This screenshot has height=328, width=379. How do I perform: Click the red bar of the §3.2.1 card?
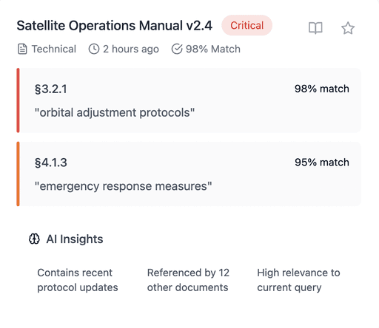(x=18, y=100)
